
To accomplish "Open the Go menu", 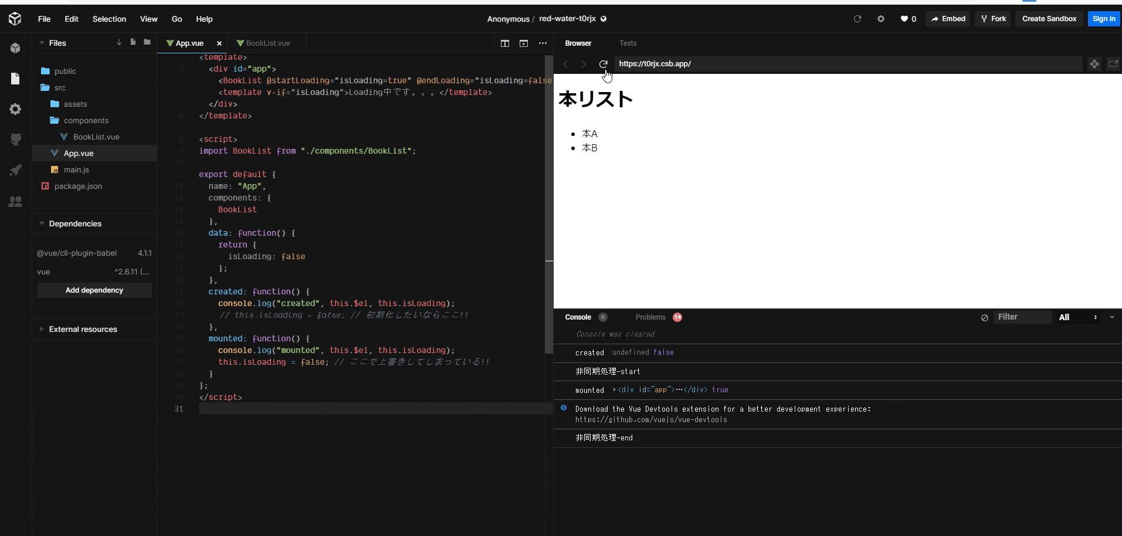I will tap(177, 19).
